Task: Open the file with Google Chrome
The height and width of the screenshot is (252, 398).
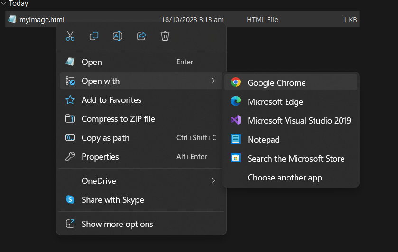Action: click(277, 83)
